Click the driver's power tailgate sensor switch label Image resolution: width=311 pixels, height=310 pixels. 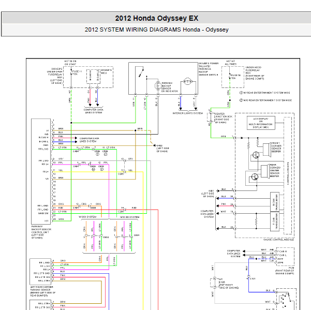click(208, 69)
